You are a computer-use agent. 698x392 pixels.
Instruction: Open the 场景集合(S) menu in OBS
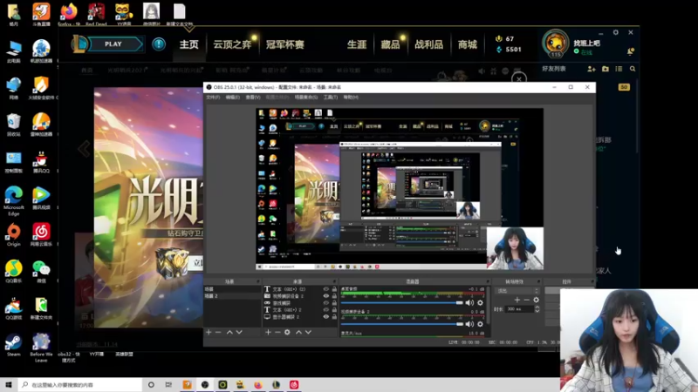(306, 97)
